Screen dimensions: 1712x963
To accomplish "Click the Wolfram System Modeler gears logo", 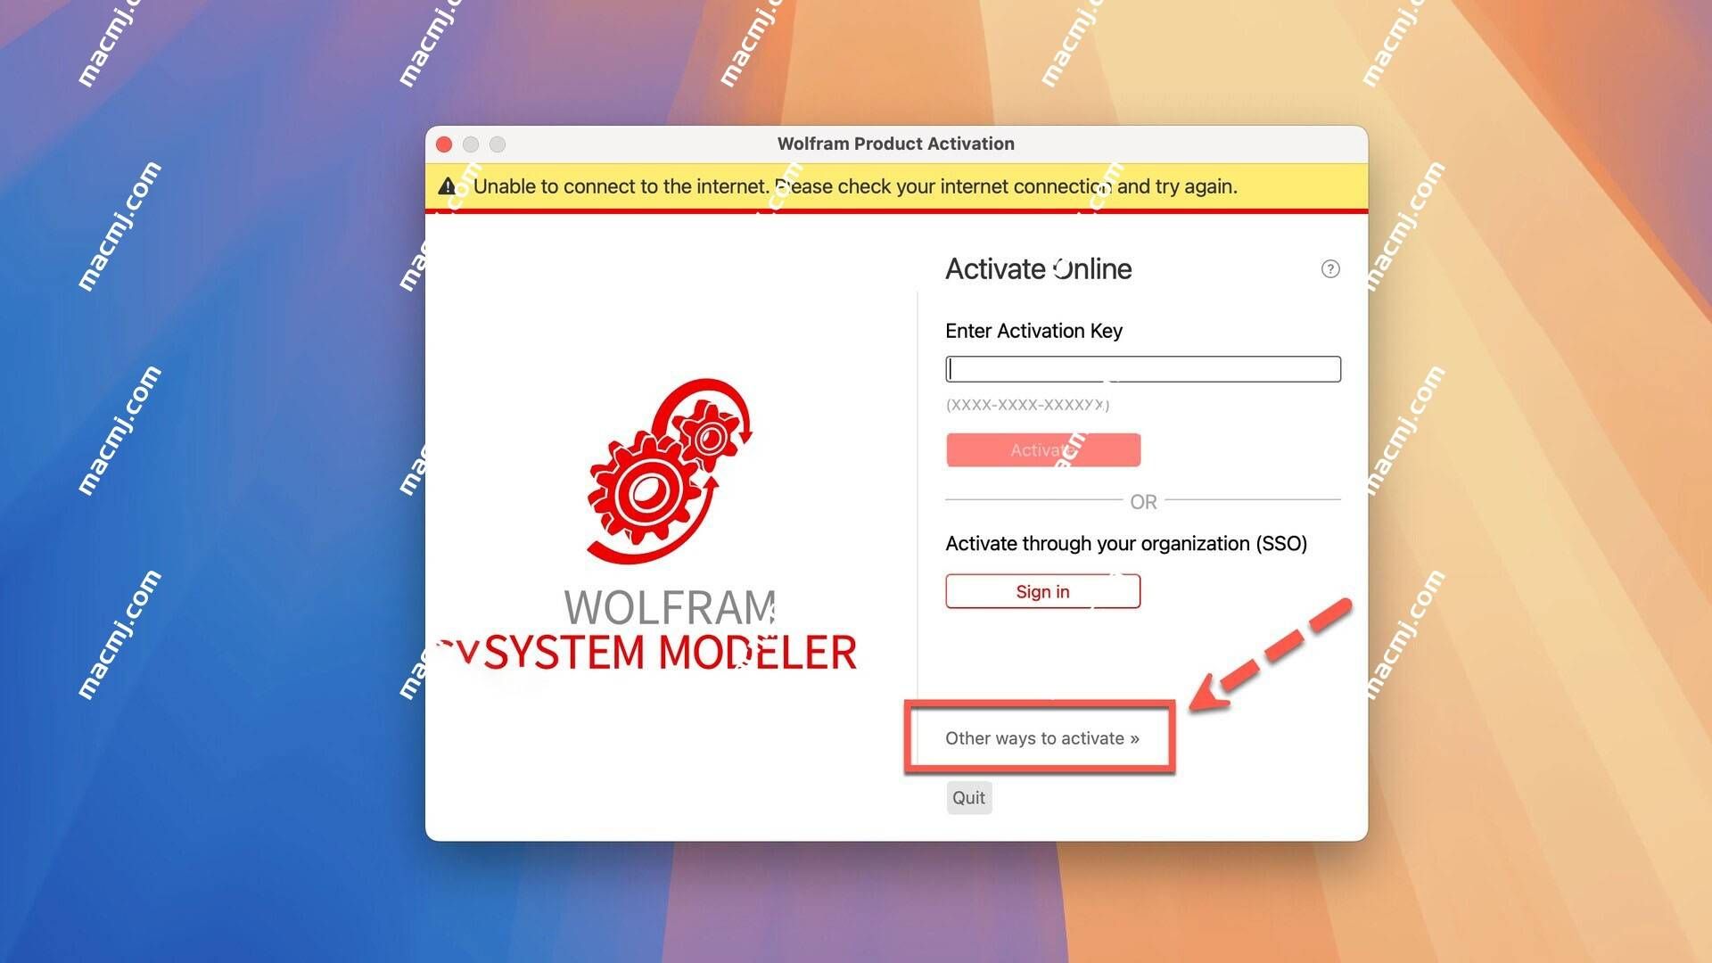I will (x=670, y=471).
